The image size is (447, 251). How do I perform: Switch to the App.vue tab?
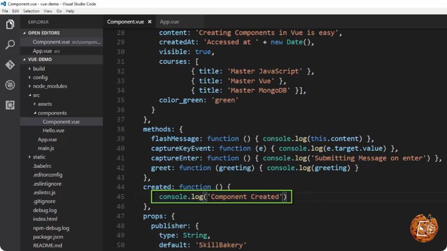pos(169,22)
